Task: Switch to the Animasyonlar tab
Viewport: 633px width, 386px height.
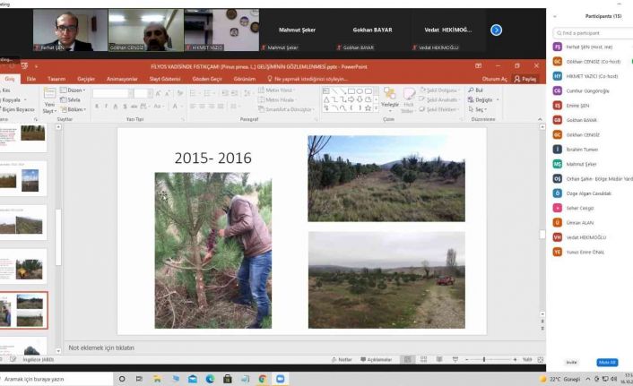Action: coord(122,79)
